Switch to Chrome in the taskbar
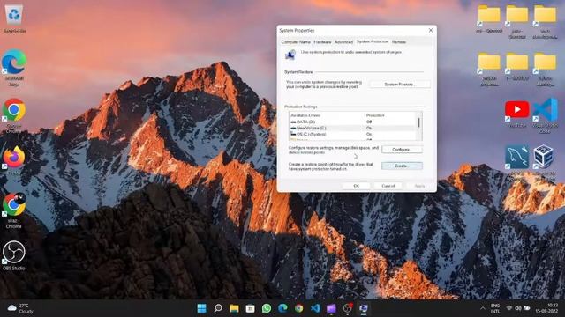 299,308
